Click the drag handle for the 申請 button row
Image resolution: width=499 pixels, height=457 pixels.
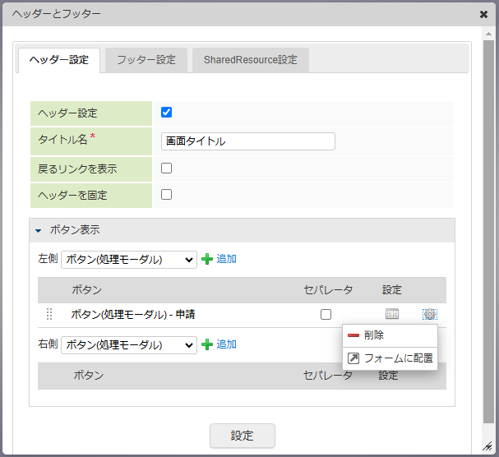point(49,314)
